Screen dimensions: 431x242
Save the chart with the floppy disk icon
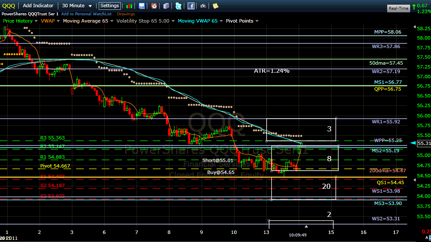pyautogui.click(x=142, y=6)
